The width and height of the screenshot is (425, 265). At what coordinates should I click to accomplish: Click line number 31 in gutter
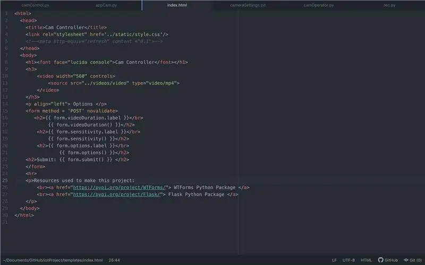click(5, 222)
